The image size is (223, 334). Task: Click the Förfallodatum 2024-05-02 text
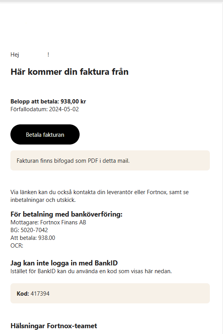pyautogui.click(x=44, y=109)
